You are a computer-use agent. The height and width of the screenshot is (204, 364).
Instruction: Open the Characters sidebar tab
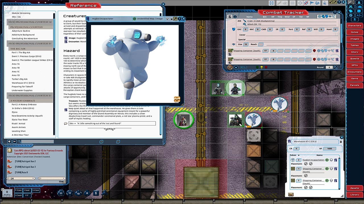[x=354, y=26]
